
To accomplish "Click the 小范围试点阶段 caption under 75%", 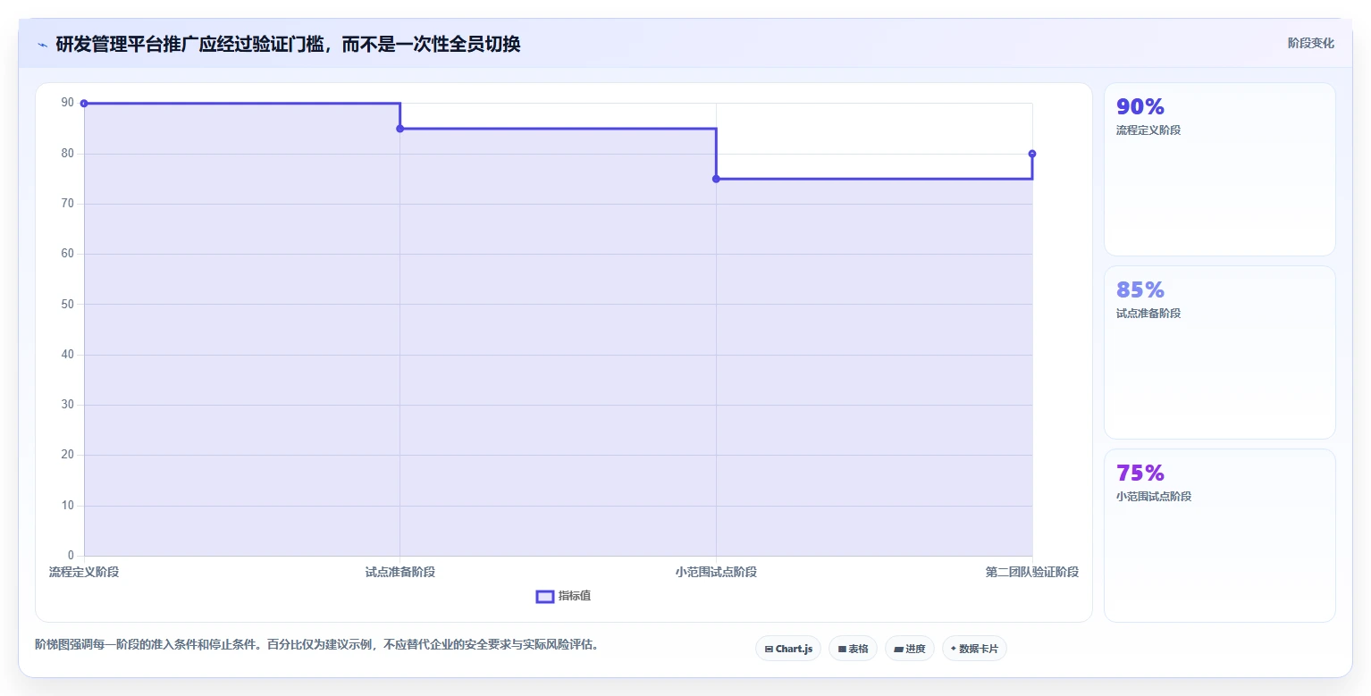I will point(1154,497).
